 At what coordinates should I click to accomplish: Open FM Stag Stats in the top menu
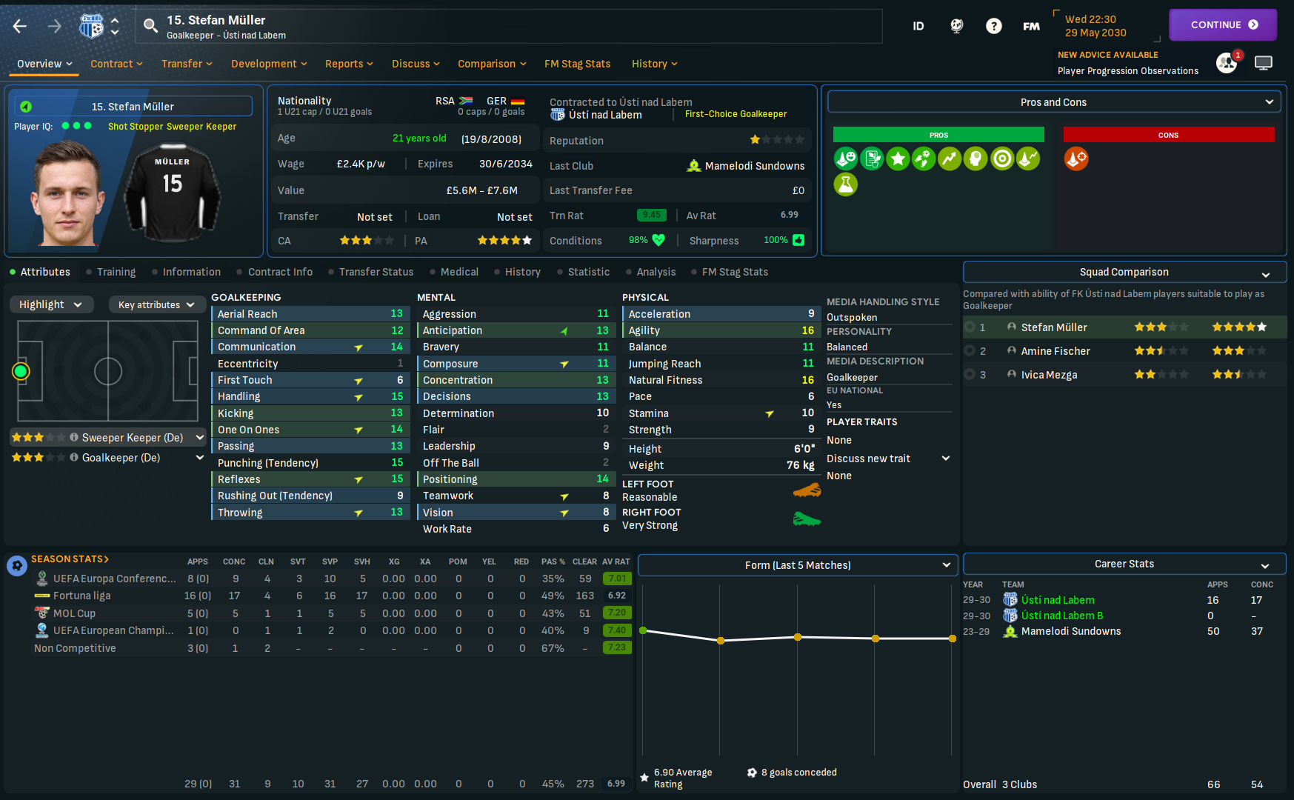pos(578,64)
